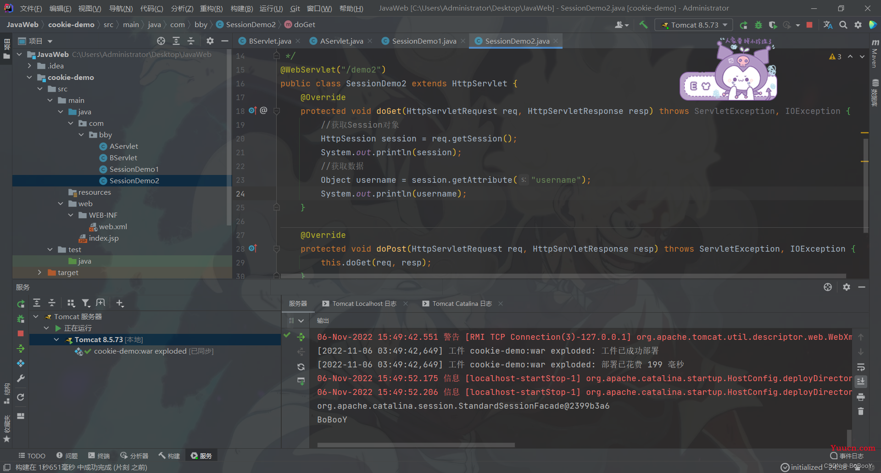Hide the Project panel with the minus icon

pos(225,41)
